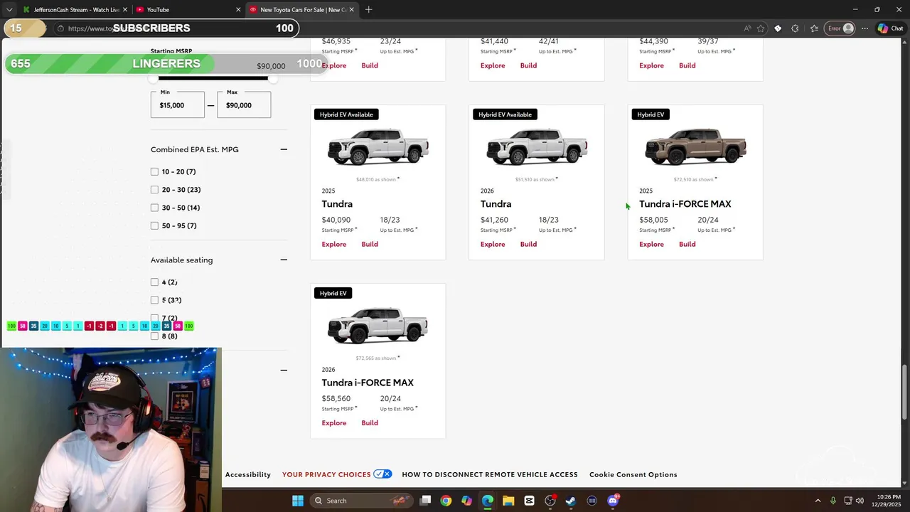Open Microsoft Edge from the taskbar
The width and height of the screenshot is (910, 512).
tap(488, 501)
